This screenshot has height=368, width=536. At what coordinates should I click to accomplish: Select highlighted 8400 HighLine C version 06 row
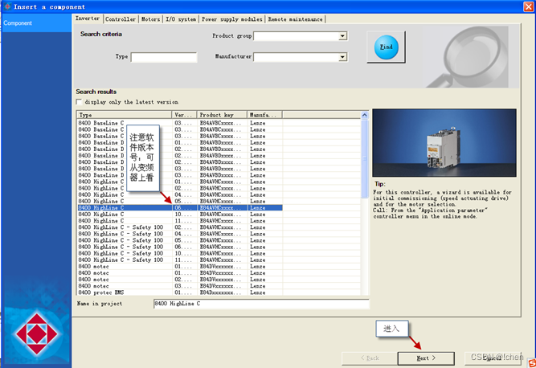(180, 207)
